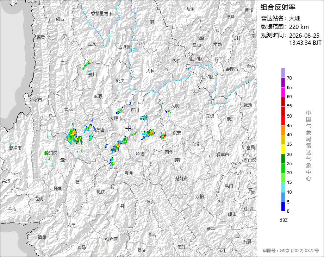Click the 组合反射率 title text

278,7
